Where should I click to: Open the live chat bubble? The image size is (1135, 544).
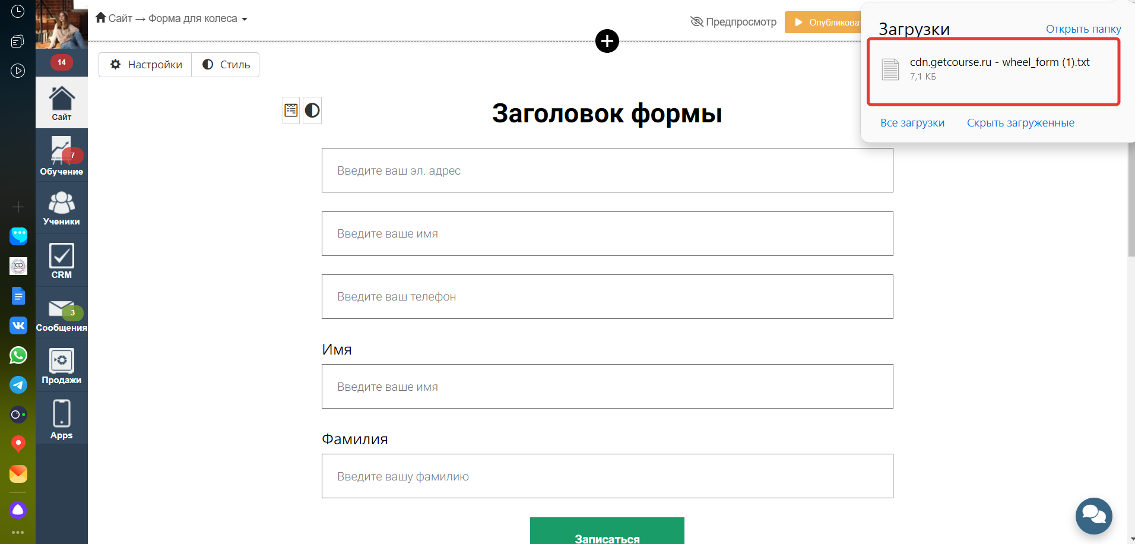click(1093, 515)
